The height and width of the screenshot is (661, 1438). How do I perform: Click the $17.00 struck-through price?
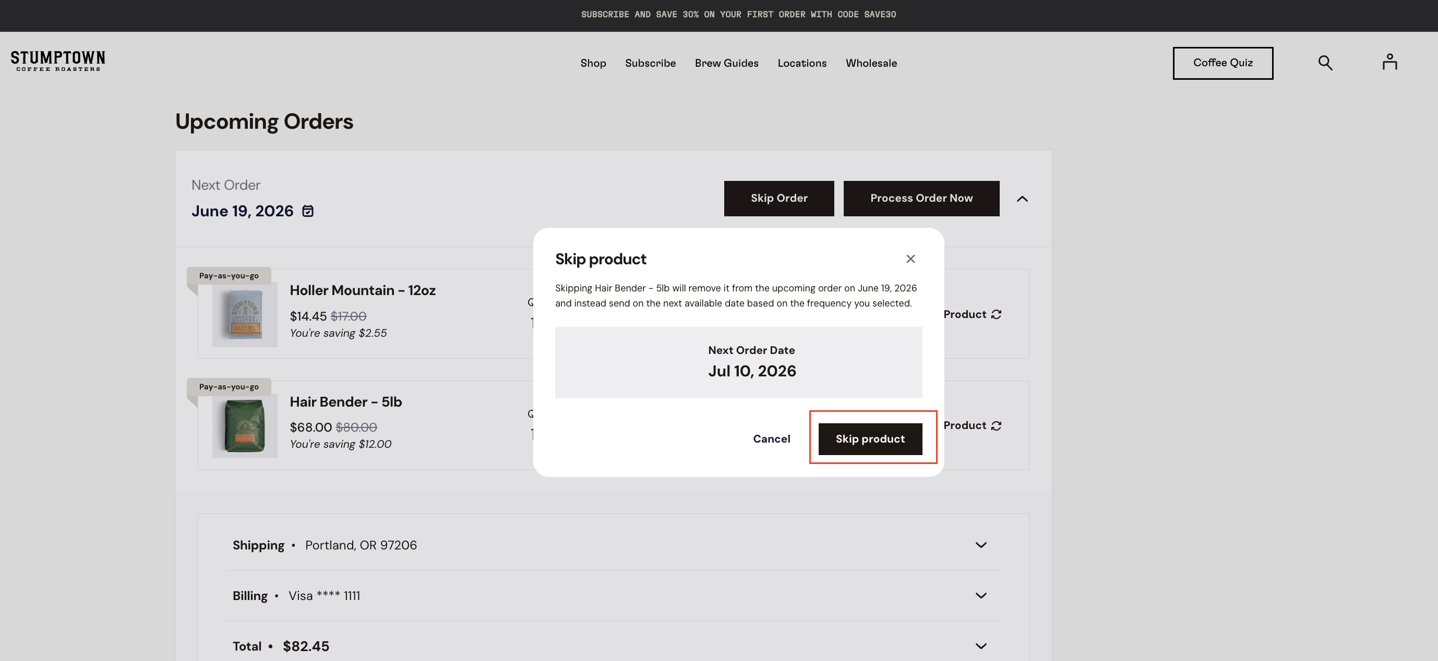point(349,316)
